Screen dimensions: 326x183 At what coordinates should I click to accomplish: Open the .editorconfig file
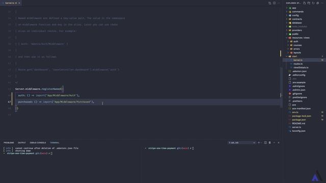298,75
